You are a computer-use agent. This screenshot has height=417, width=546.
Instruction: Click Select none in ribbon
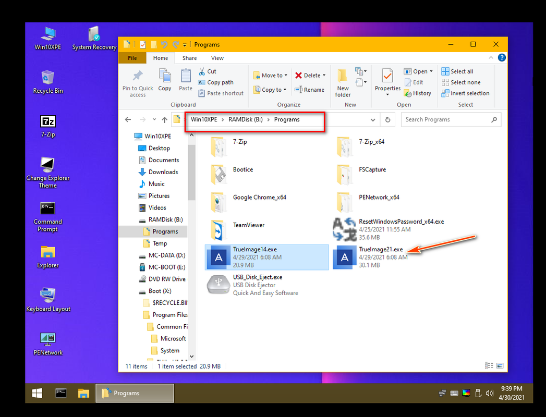coord(461,82)
